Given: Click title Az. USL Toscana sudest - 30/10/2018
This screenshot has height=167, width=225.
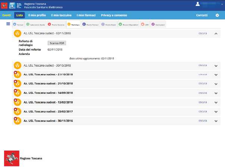Looking at the screenshot, I should click(x=47, y=65).
